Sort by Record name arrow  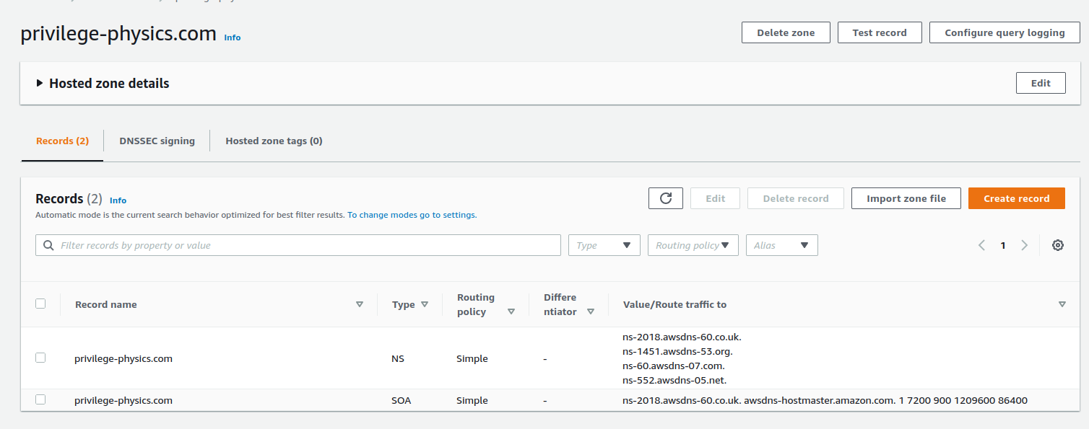pyautogui.click(x=360, y=304)
